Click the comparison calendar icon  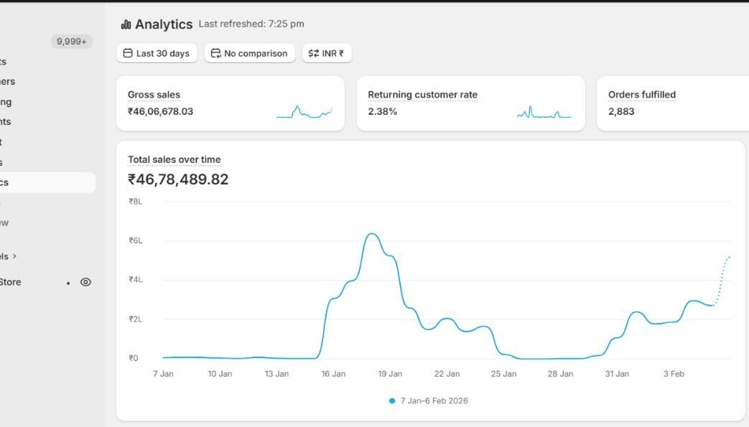[x=216, y=53]
